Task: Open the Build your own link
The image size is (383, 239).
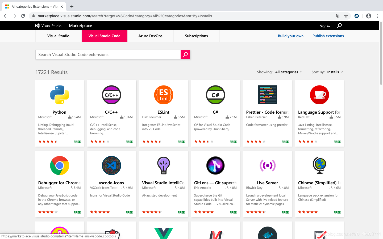Action: [x=291, y=36]
